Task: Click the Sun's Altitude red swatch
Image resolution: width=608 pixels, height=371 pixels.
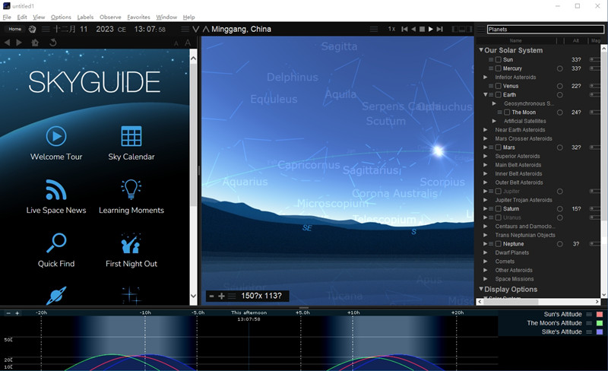Action: (600, 314)
